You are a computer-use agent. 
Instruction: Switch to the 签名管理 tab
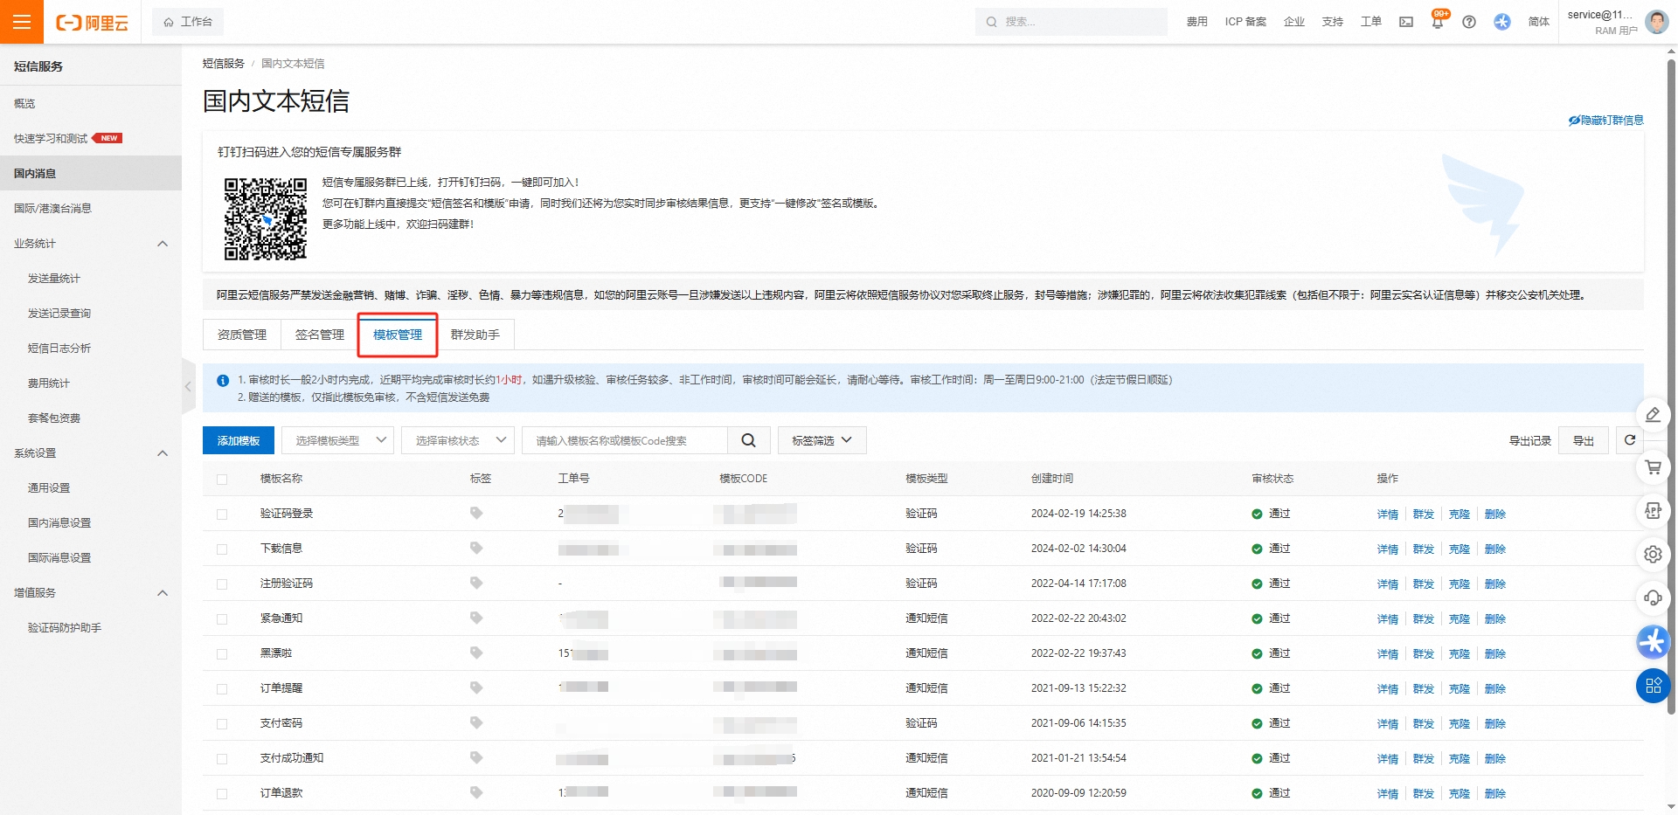[320, 335]
